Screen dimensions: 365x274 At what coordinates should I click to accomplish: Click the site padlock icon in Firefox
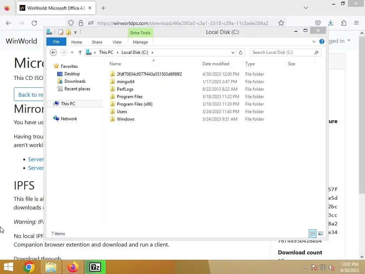click(x=81, y=23)
